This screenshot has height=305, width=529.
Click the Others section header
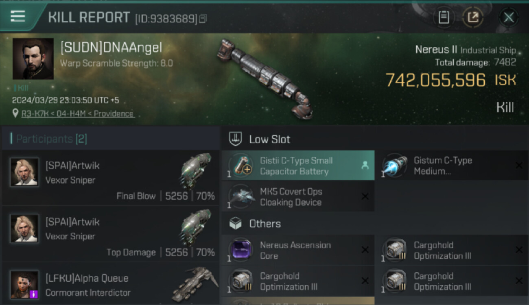375,224
